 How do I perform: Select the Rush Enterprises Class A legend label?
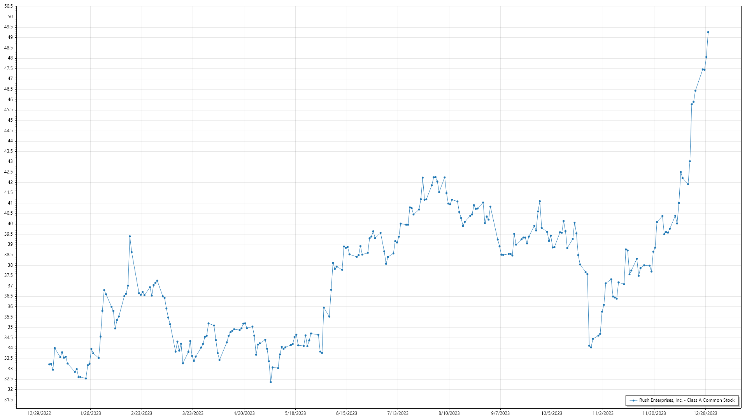[x=687, y=400]
